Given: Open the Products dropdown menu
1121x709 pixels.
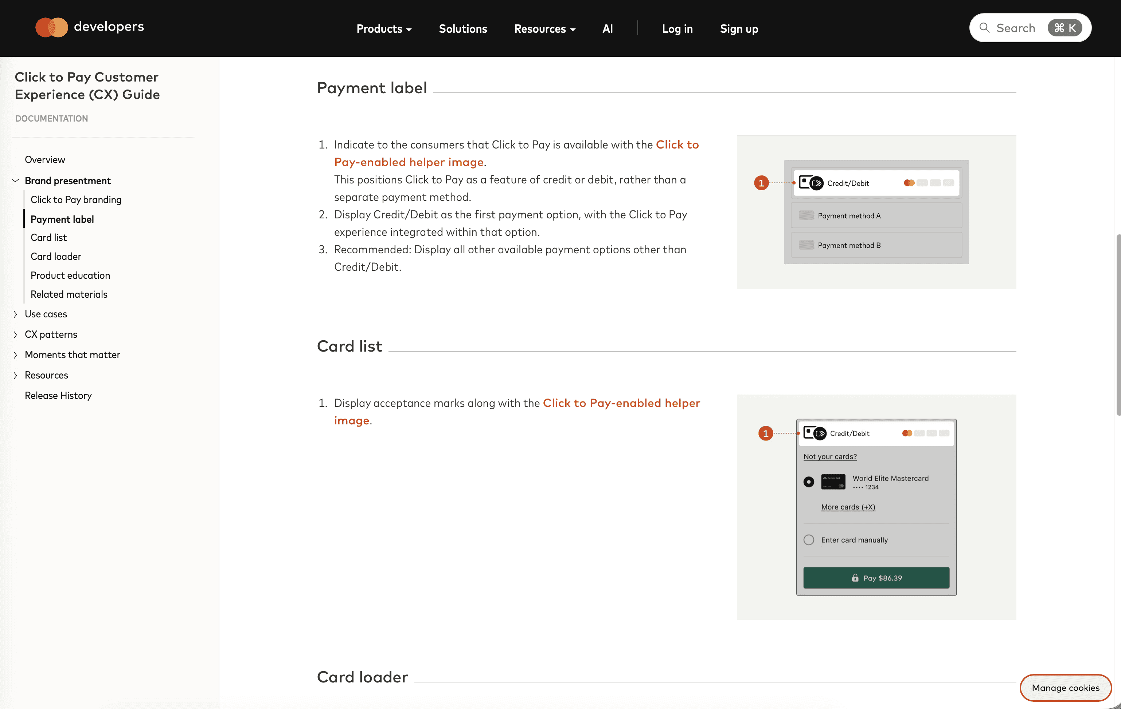Looking at the screenshot, I should (384, 29).
